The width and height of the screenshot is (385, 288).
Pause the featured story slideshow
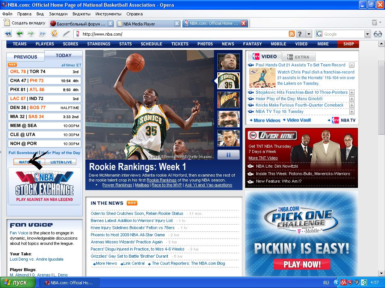[x=228, y=155]
